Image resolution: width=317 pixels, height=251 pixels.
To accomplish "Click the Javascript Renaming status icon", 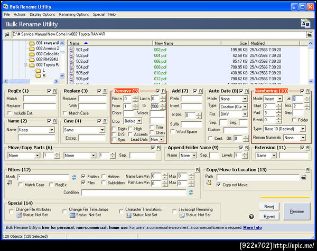I will pos(181,215).
